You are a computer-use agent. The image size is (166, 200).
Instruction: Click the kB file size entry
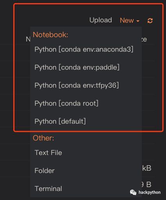tap(146, 168)
